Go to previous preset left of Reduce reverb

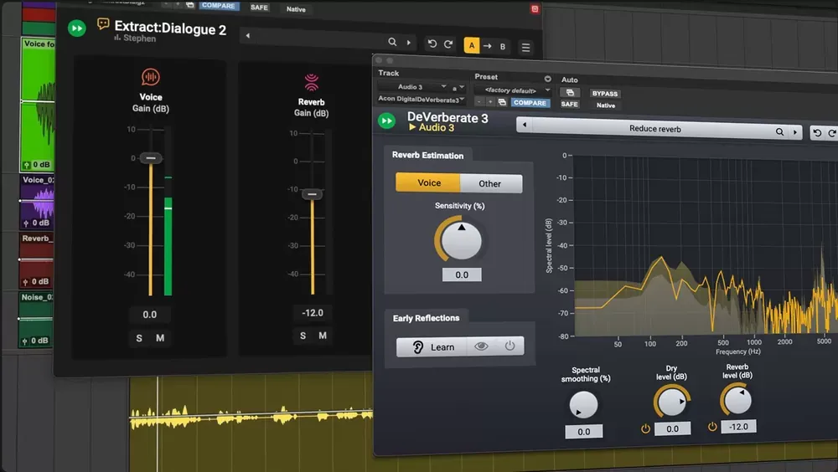[525, 125]
